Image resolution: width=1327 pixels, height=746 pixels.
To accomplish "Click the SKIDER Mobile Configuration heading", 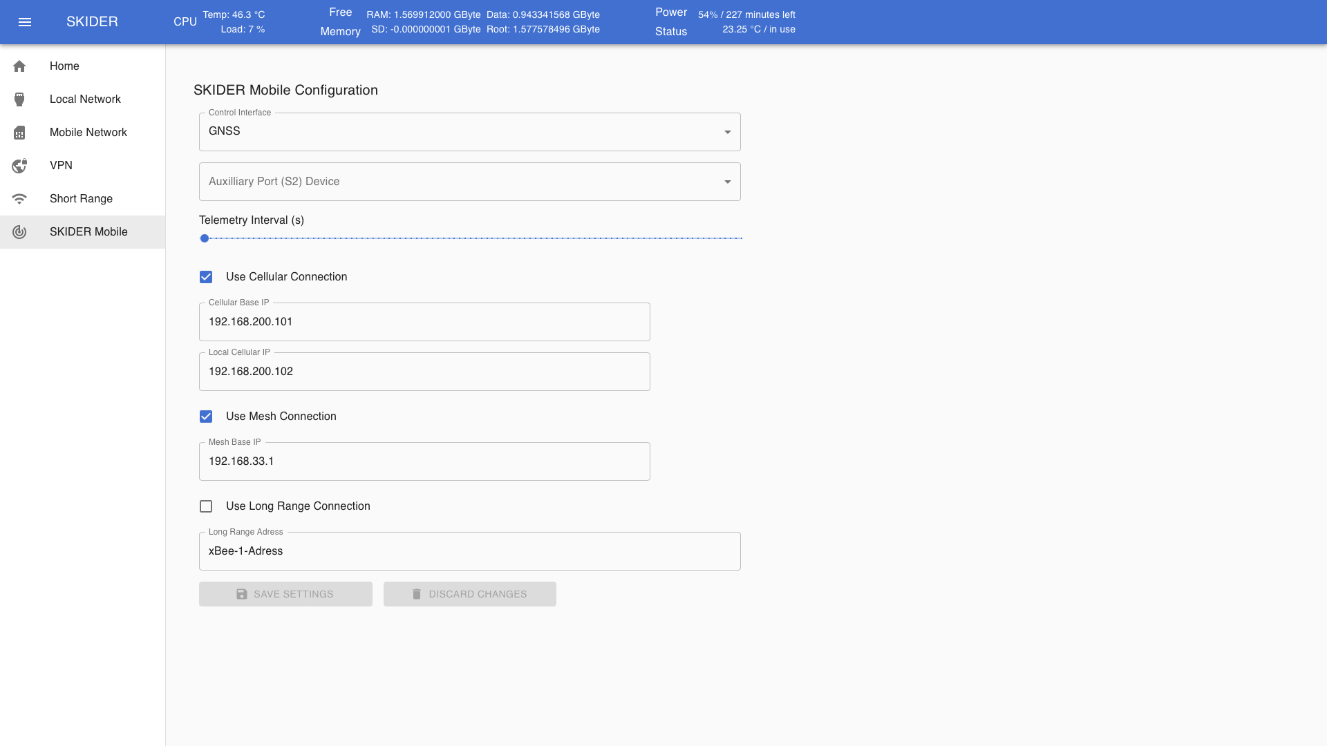I will click(285, 90).
